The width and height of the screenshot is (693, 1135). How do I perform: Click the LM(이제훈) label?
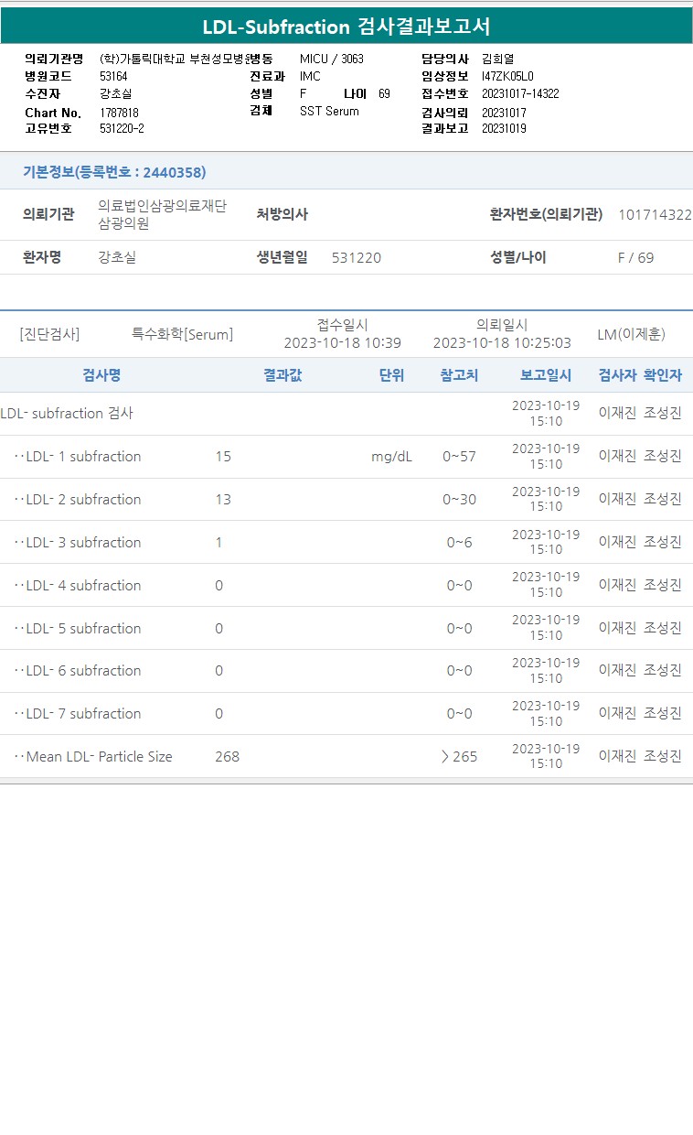tap(632, 334)
